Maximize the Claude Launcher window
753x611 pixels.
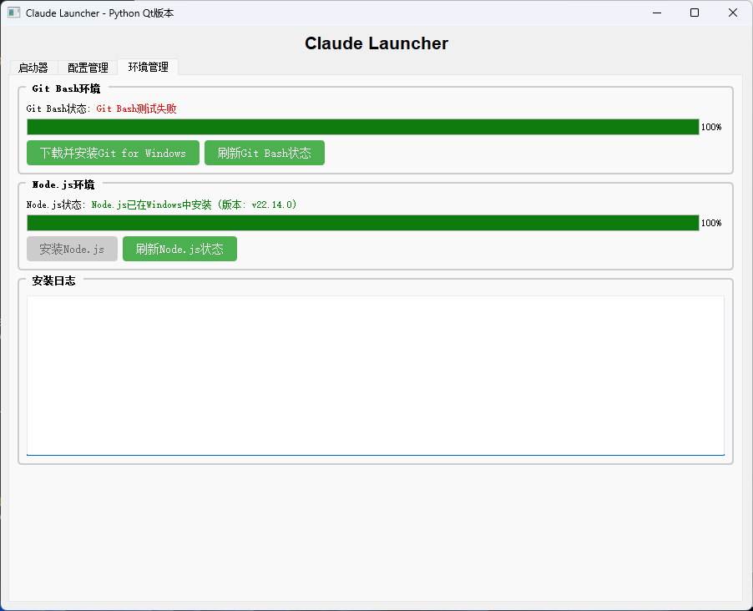tap(695, 13)
